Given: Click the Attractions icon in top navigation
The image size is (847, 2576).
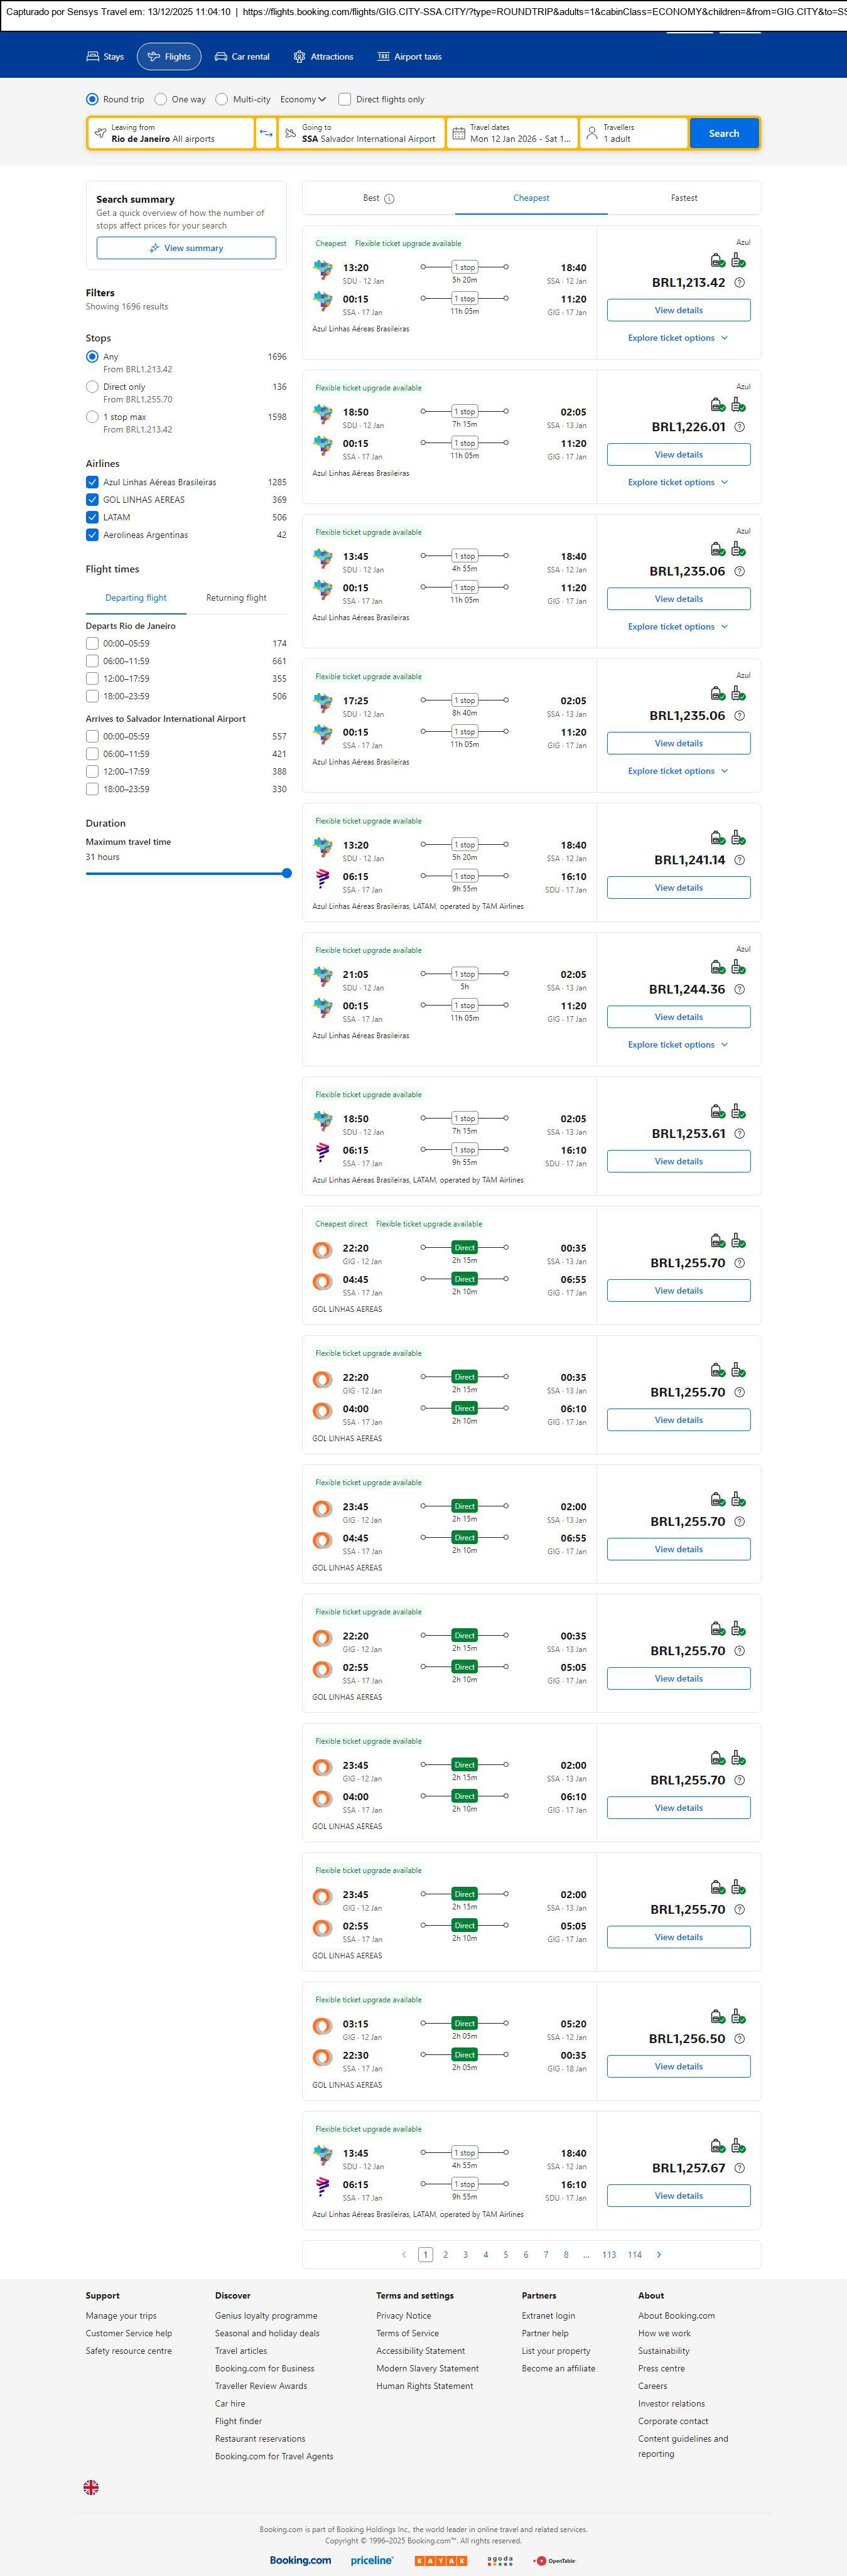Looking at the screenshot, I should (299, 57).
